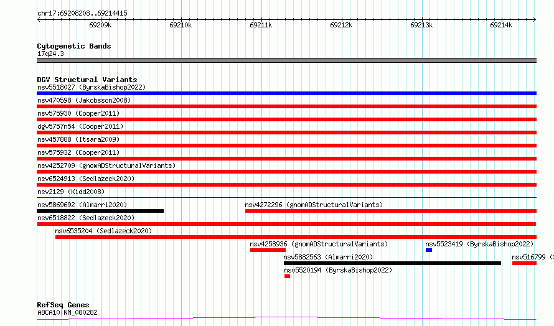Open the ABCA10|NM_080282 gene label
This screenshot has width=554, height=326.
[x=67, y=312]
